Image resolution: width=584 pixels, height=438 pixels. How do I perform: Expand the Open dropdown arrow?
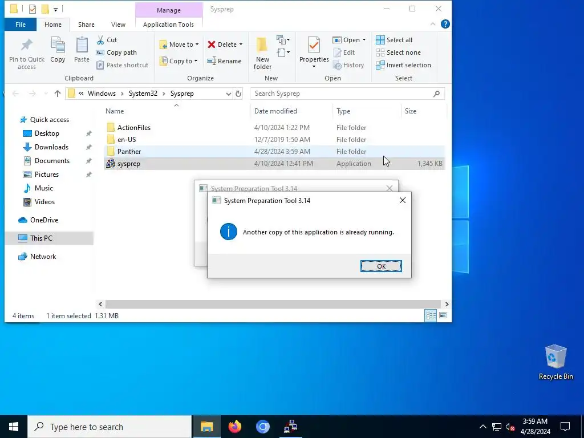pyautogui.click(x=364, y=40)
